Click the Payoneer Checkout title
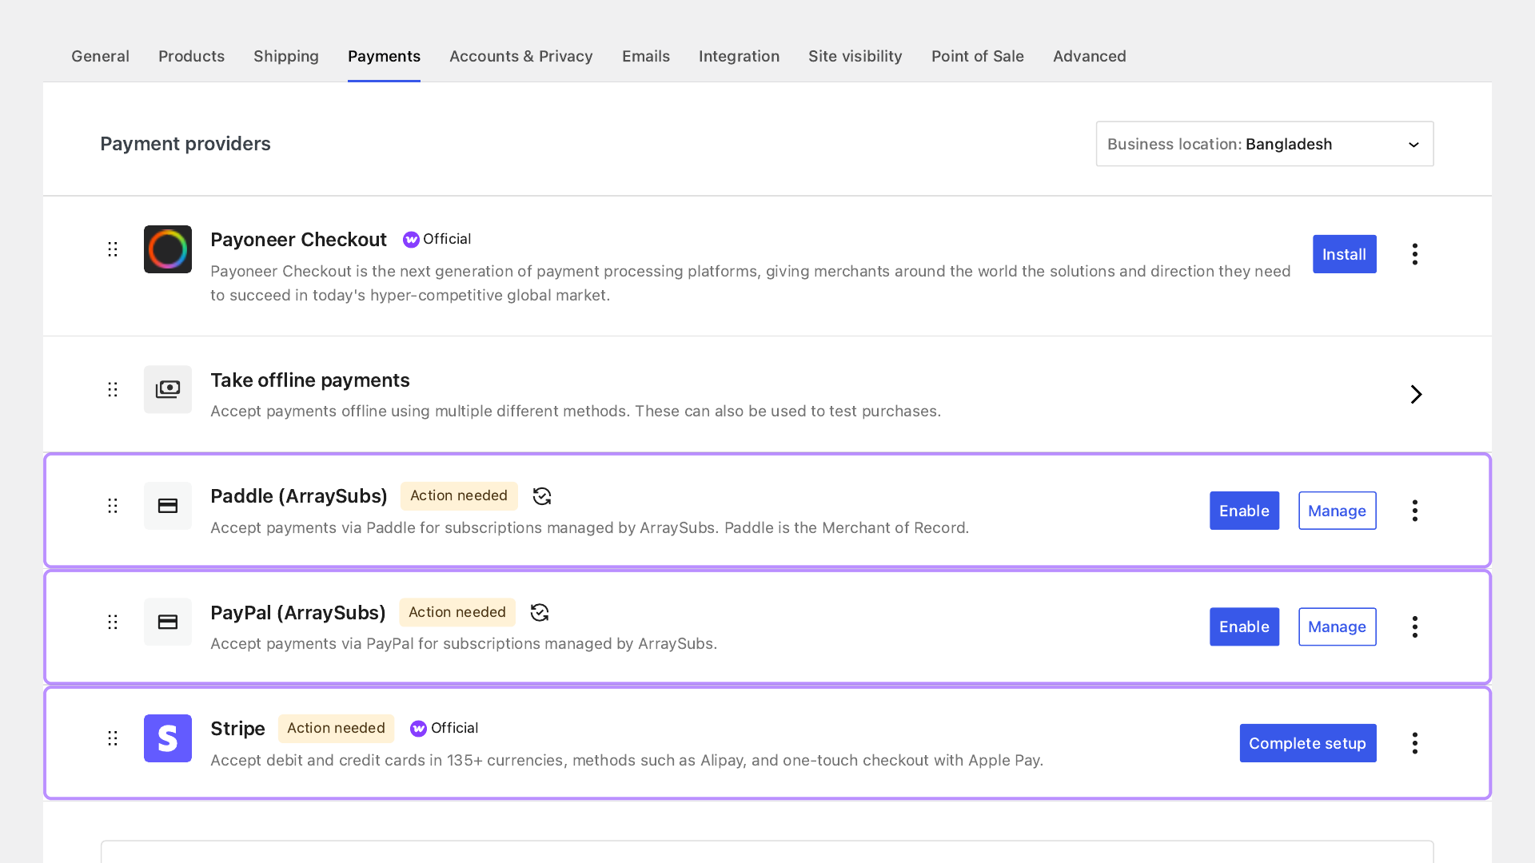Image resolution: width=1535 pixels, height=863 pixels. [298, 240]
